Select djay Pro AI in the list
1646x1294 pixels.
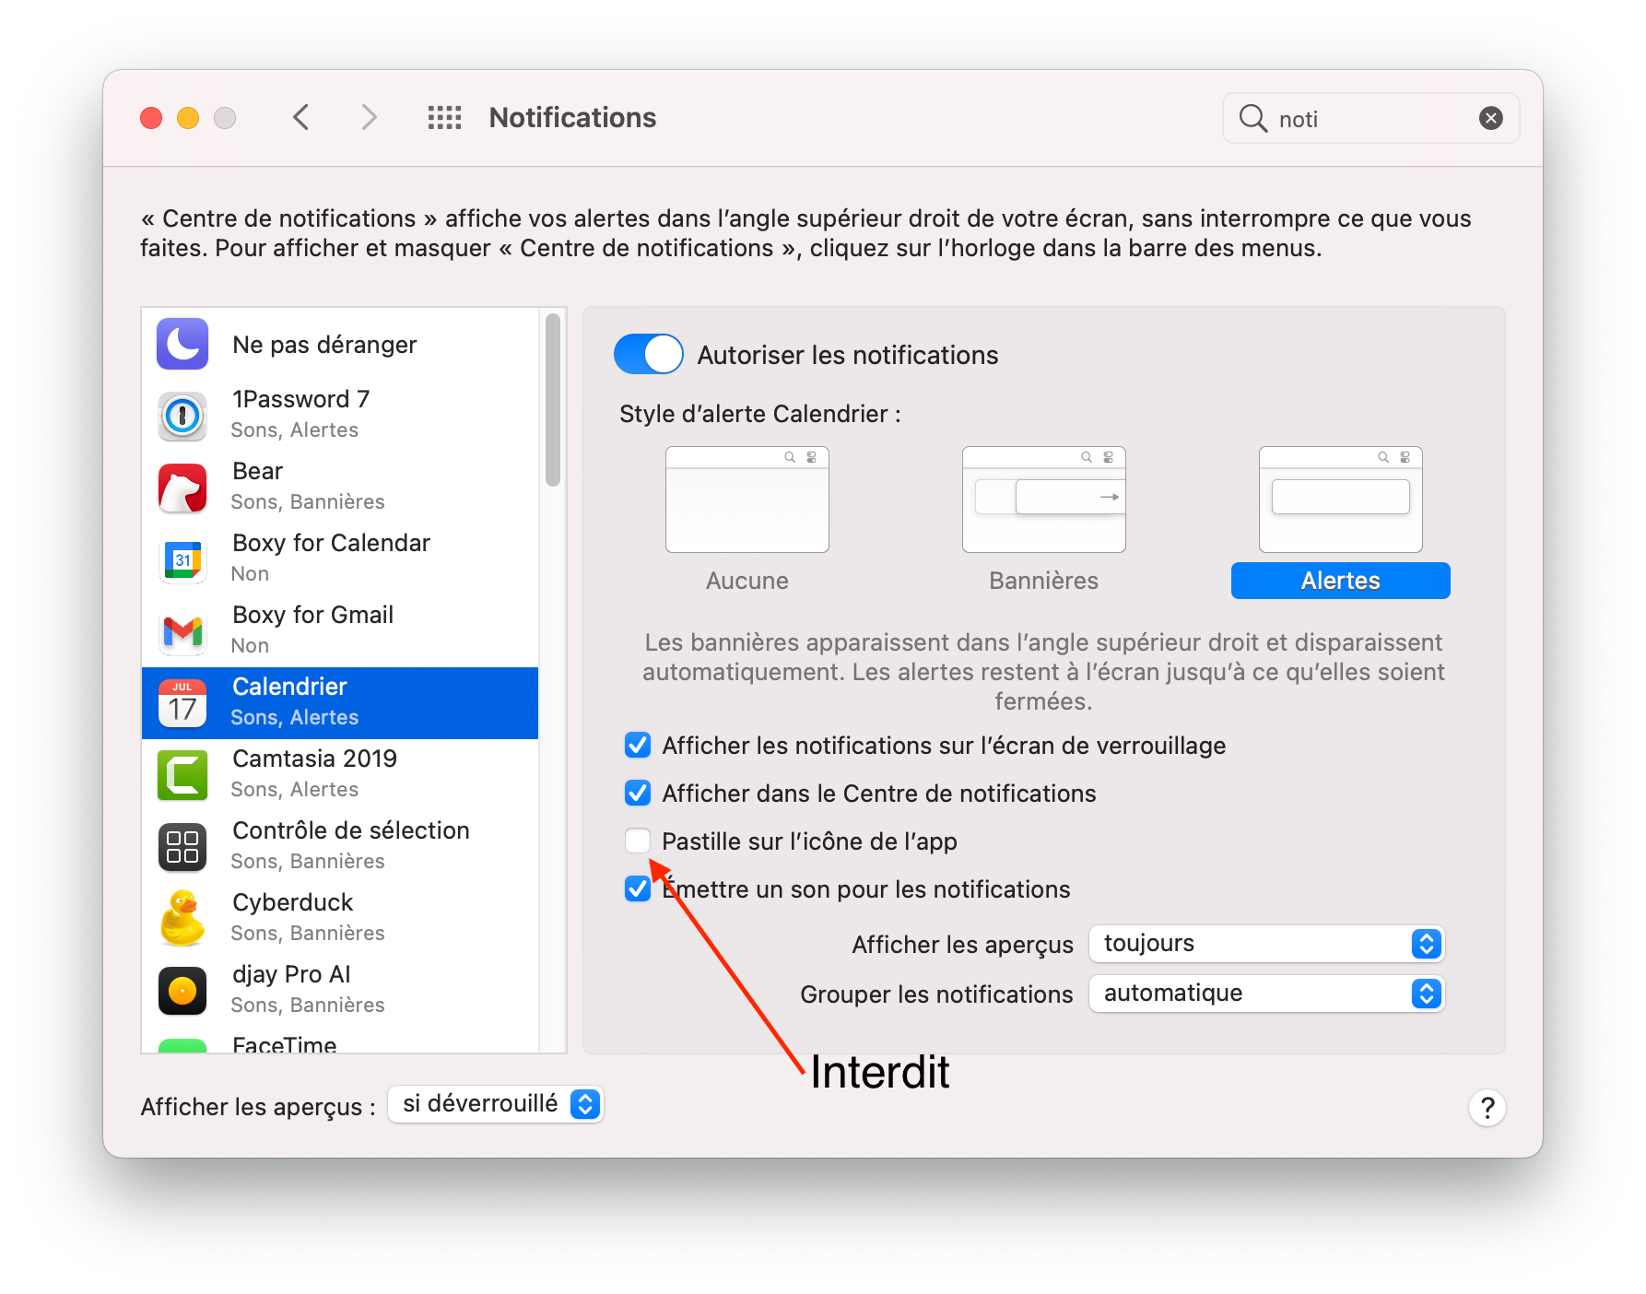340,991
